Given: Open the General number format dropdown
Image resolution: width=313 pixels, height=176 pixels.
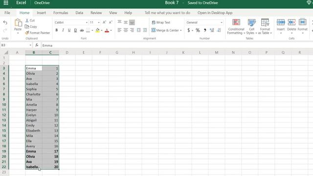Looking at the screenshot, I should [x=222, y=22].
